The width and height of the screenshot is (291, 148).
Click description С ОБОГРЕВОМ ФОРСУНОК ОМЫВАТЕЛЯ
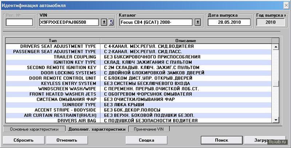click(x=148, y=94)
